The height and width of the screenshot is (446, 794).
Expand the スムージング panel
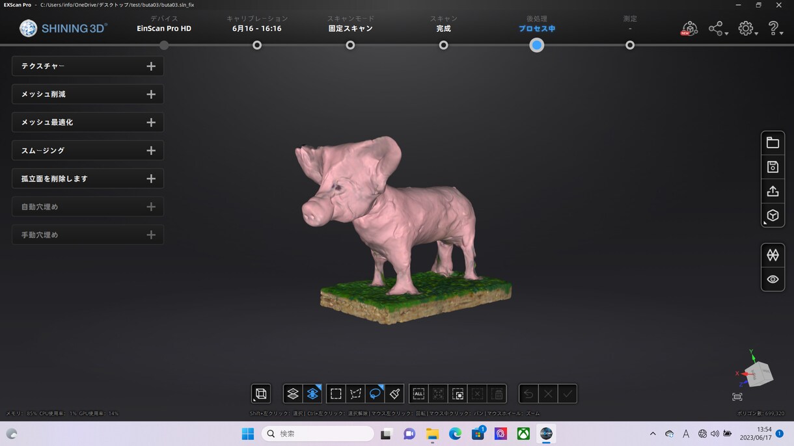[x=88, y=150]
